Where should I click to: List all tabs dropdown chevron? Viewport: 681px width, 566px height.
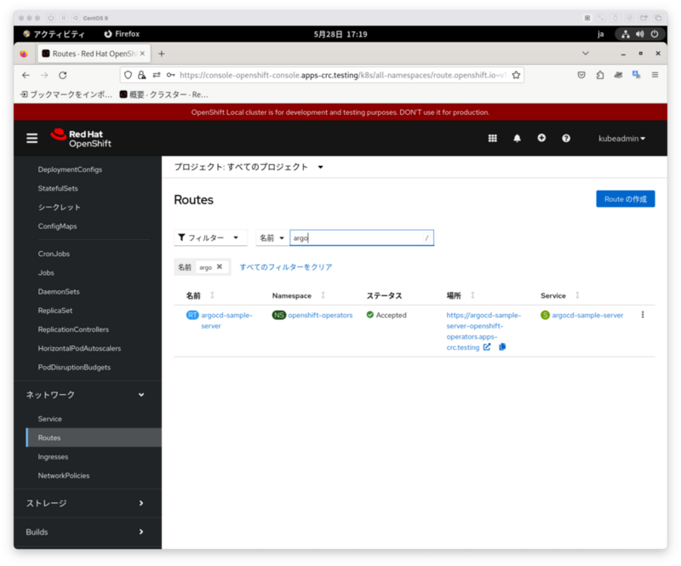(x=585, y=53)
